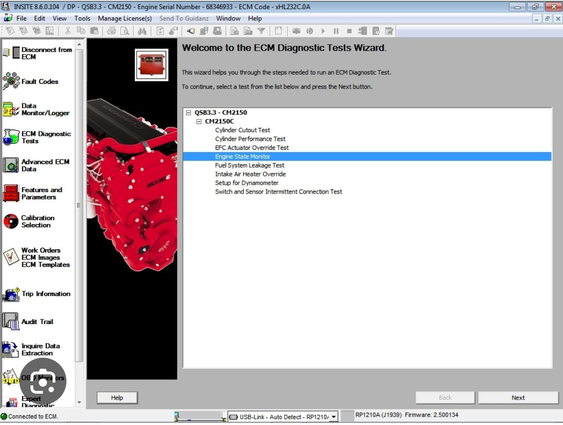
Task: Click the Print toolbar icon
Action: click(111, 31)
